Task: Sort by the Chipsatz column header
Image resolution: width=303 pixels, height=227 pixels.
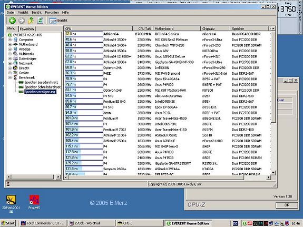Action: (216, 28)
